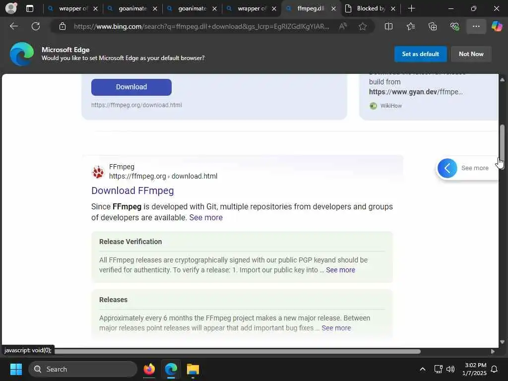Screen dimensions: 508x381
Task: Open the browser profile avatar
Action: click(x=11, y=8)
